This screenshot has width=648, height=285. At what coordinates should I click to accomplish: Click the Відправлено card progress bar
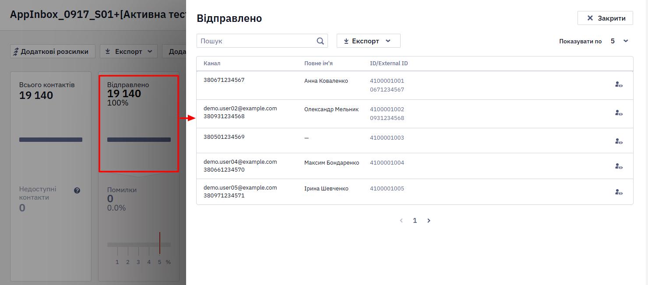tap(139, 140)
